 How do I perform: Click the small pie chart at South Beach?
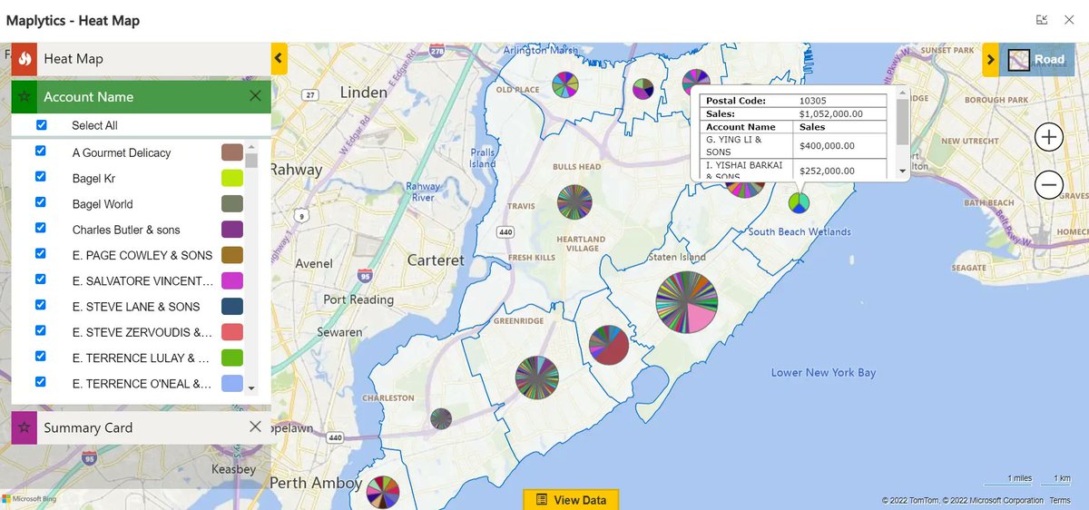799,202
